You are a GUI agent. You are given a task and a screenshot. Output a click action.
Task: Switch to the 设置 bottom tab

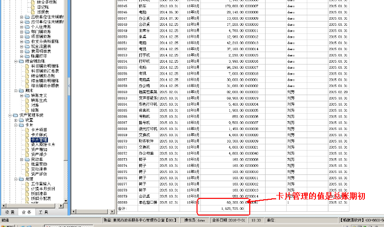tap(10, 212)
